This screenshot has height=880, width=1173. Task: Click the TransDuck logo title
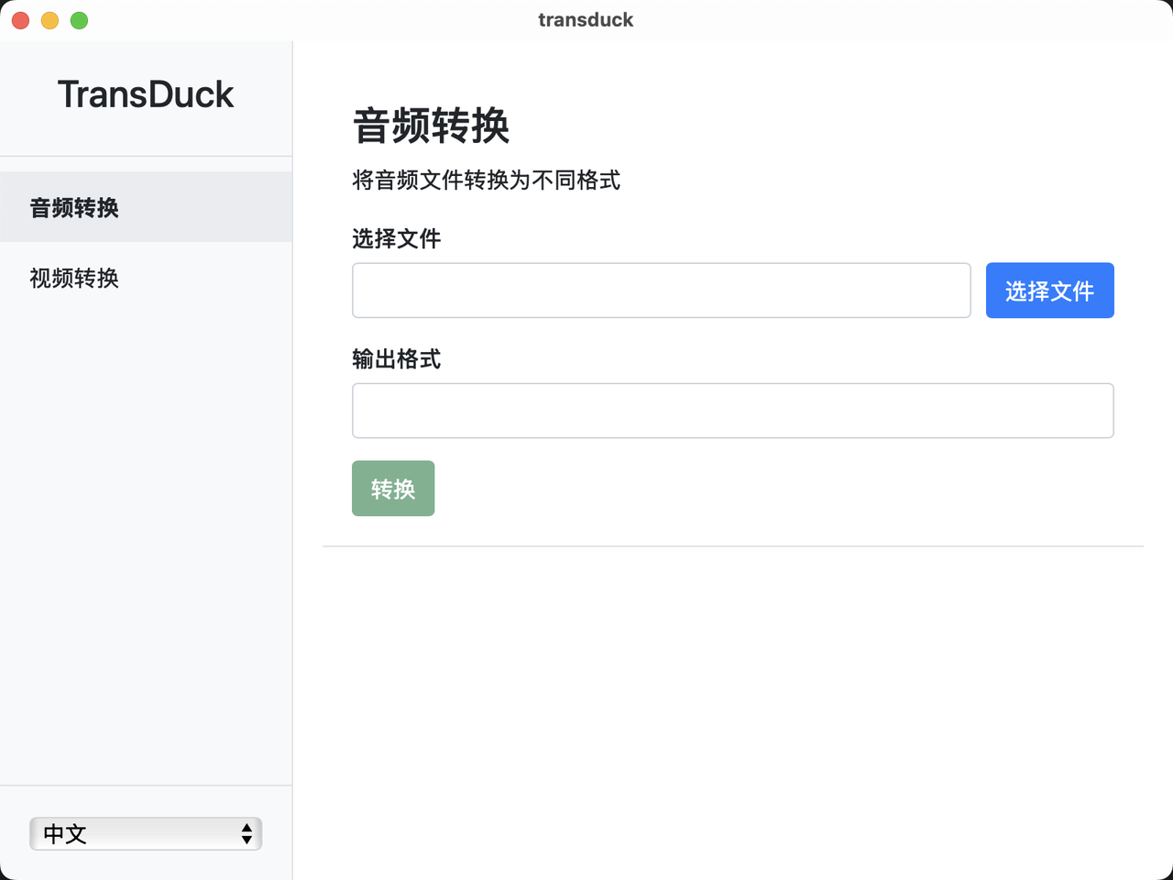pyautogui.click(x=146, y=94)
